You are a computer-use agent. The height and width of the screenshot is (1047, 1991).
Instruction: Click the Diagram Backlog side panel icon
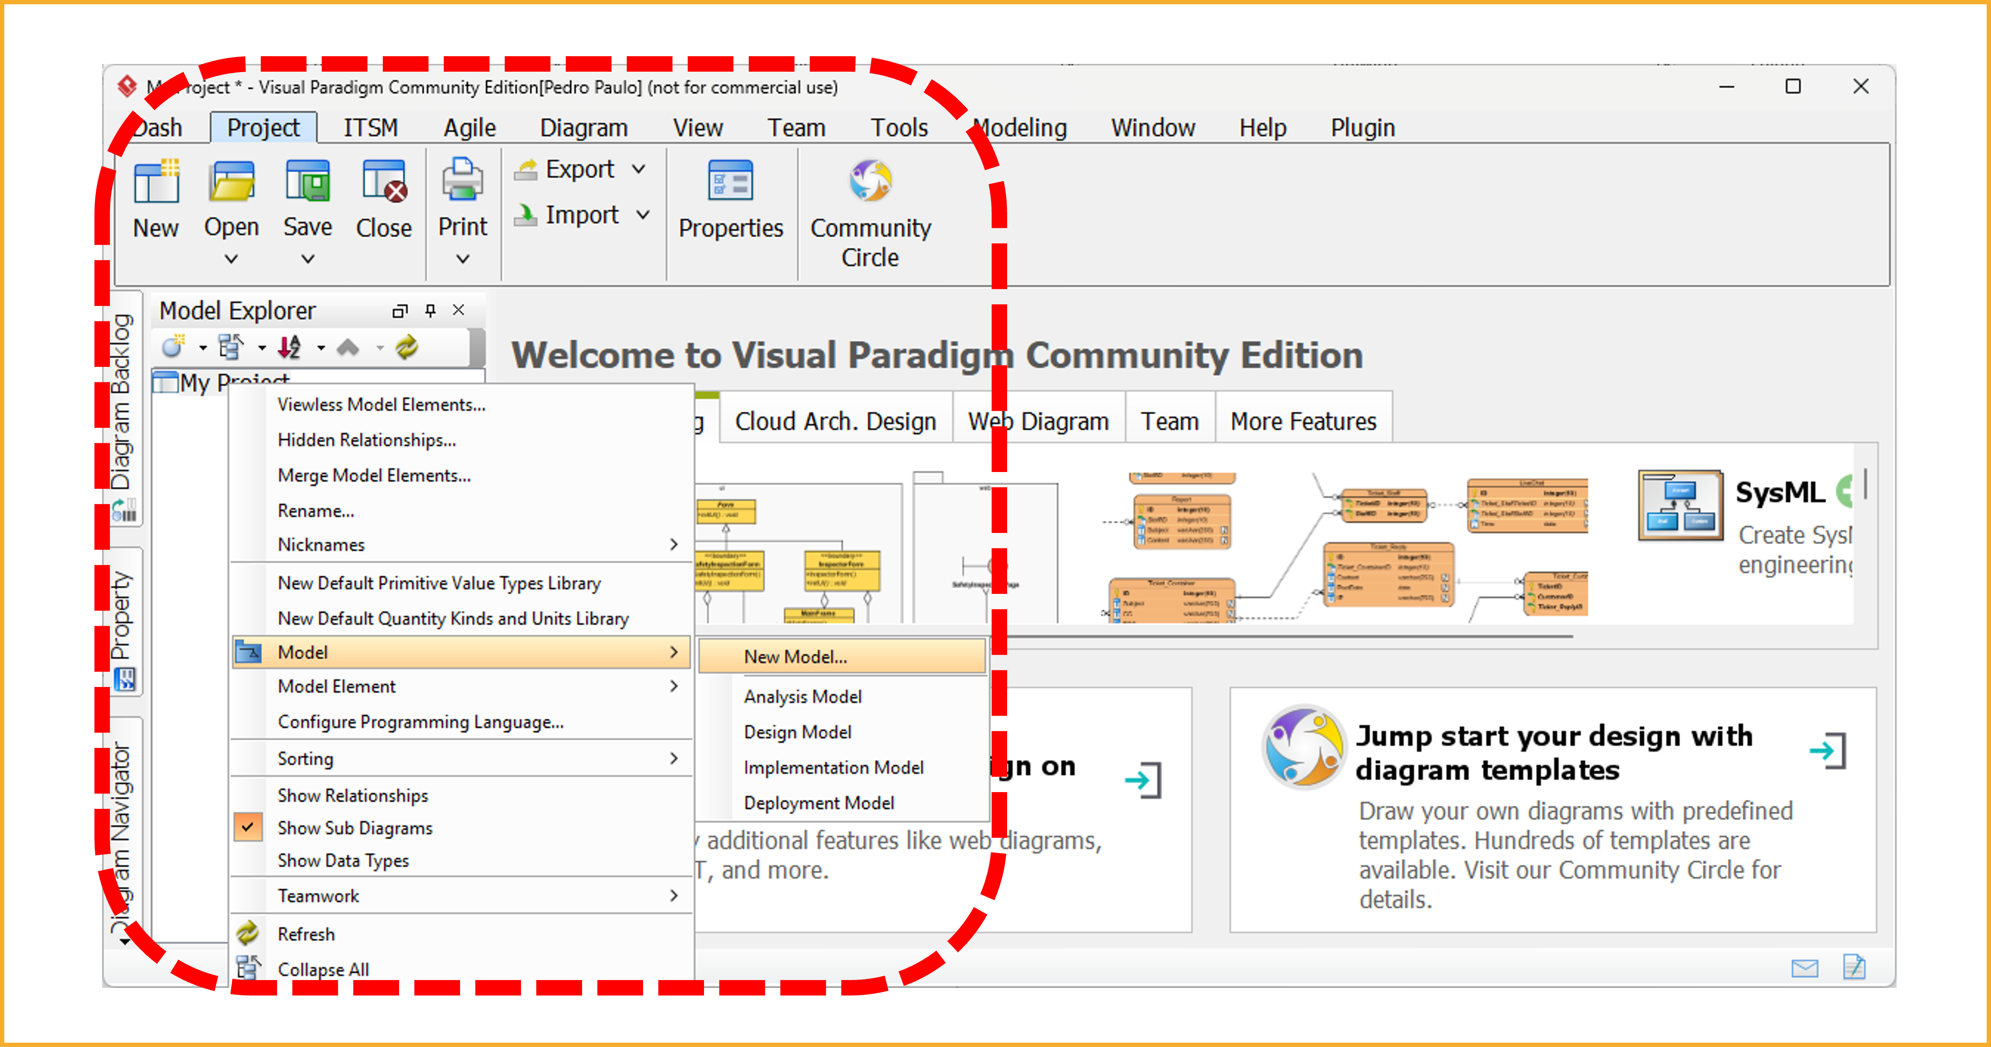124,510
